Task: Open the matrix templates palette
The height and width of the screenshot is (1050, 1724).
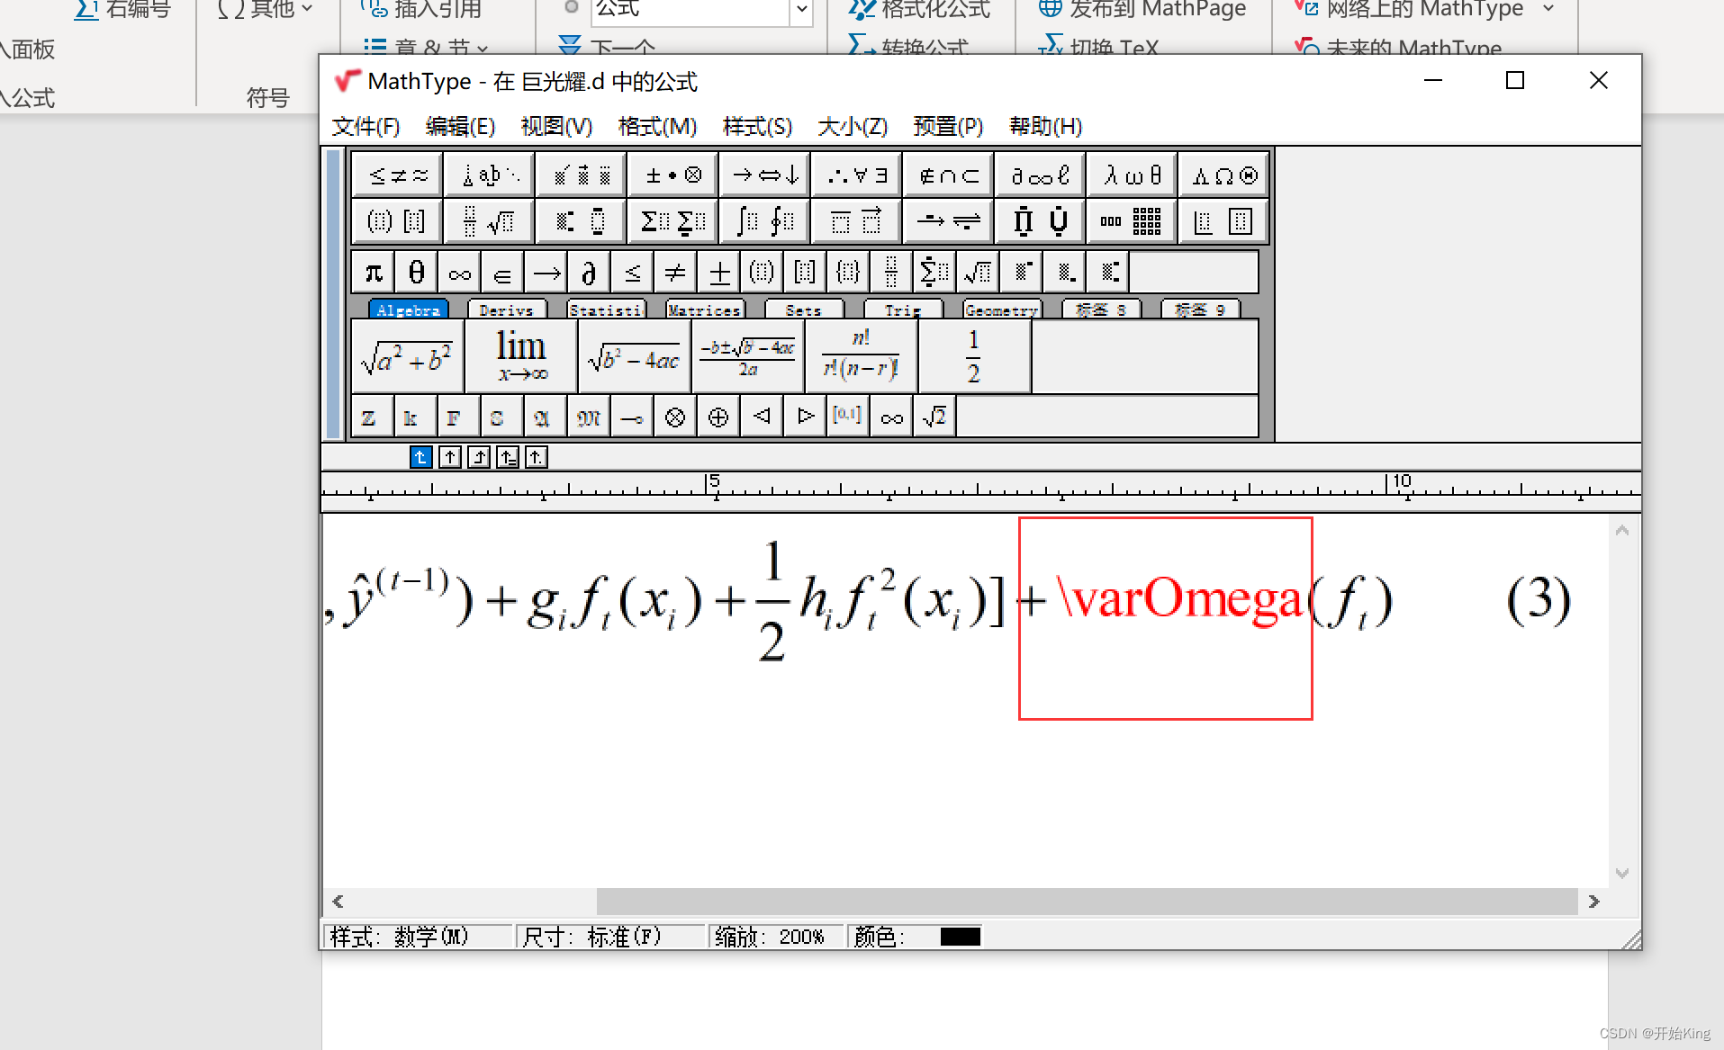Action: (1132, 220)
